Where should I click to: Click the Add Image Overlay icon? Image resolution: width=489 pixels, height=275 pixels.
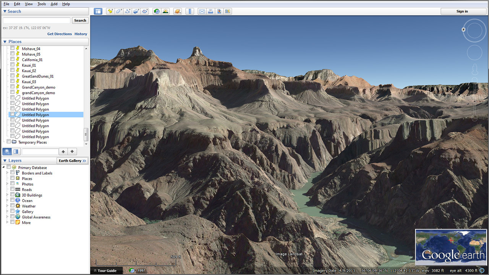136,11
